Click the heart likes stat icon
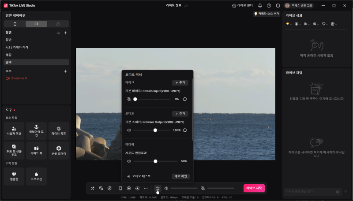The image size is (353, 201). point(325,24)
